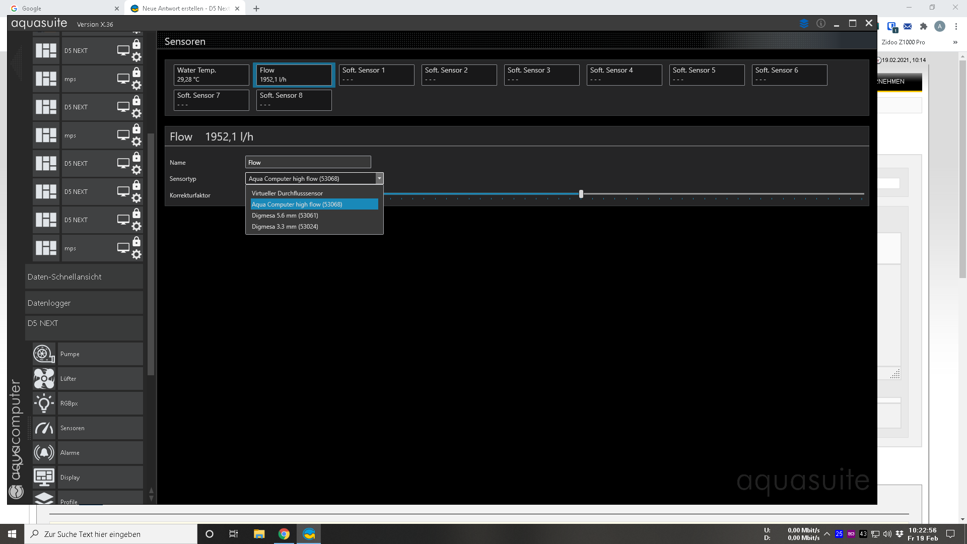Image resolution: width=967 pixels, height=544 pixels.
Task: Select Digmesa 5.6 mm (53061) option
Action: pos(285,216)
